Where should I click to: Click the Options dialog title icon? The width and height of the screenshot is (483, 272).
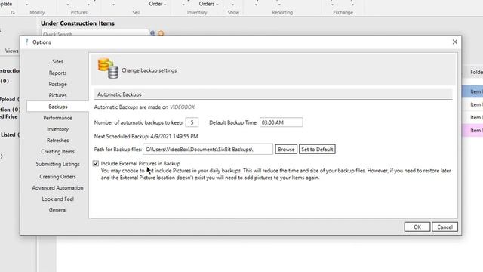[x=27, y=42]
